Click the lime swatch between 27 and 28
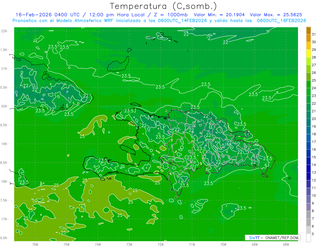Screen dimensions: 321x248 308,61
